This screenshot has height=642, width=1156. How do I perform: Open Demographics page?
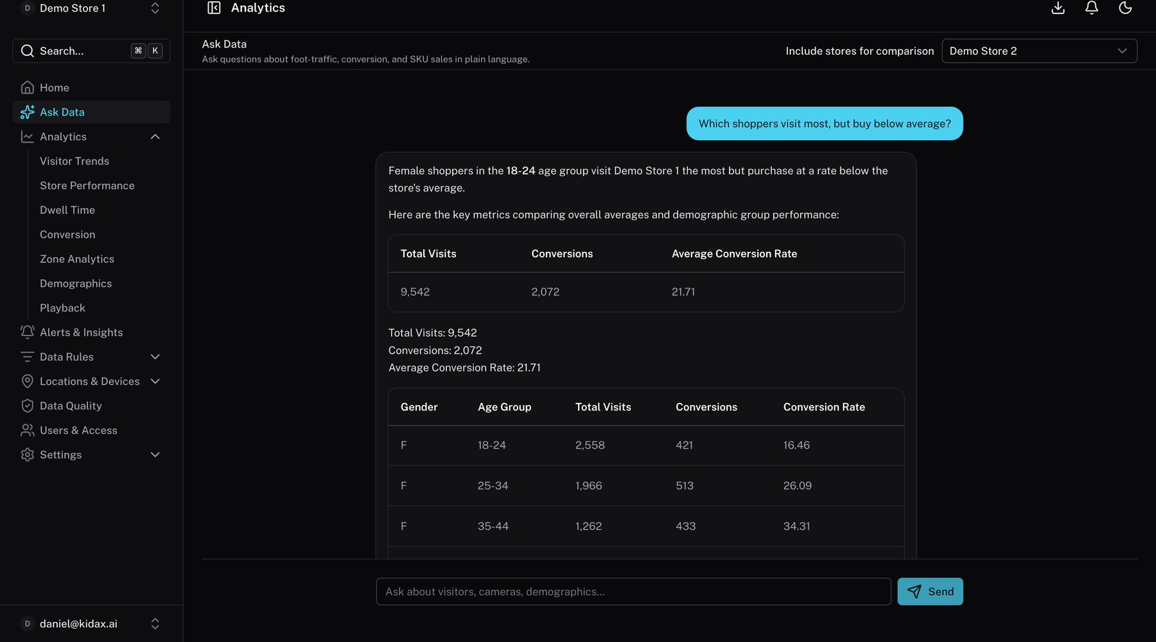[x=76, y=283]
